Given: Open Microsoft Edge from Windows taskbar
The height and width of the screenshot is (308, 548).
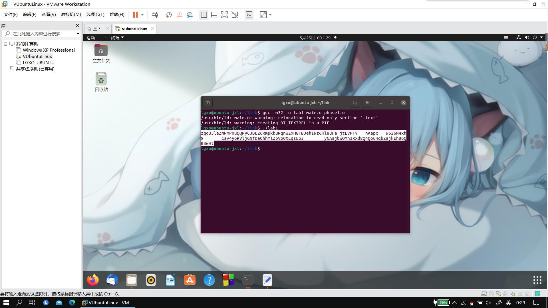Looking at the screenshot, I should (x=72, y=303).
